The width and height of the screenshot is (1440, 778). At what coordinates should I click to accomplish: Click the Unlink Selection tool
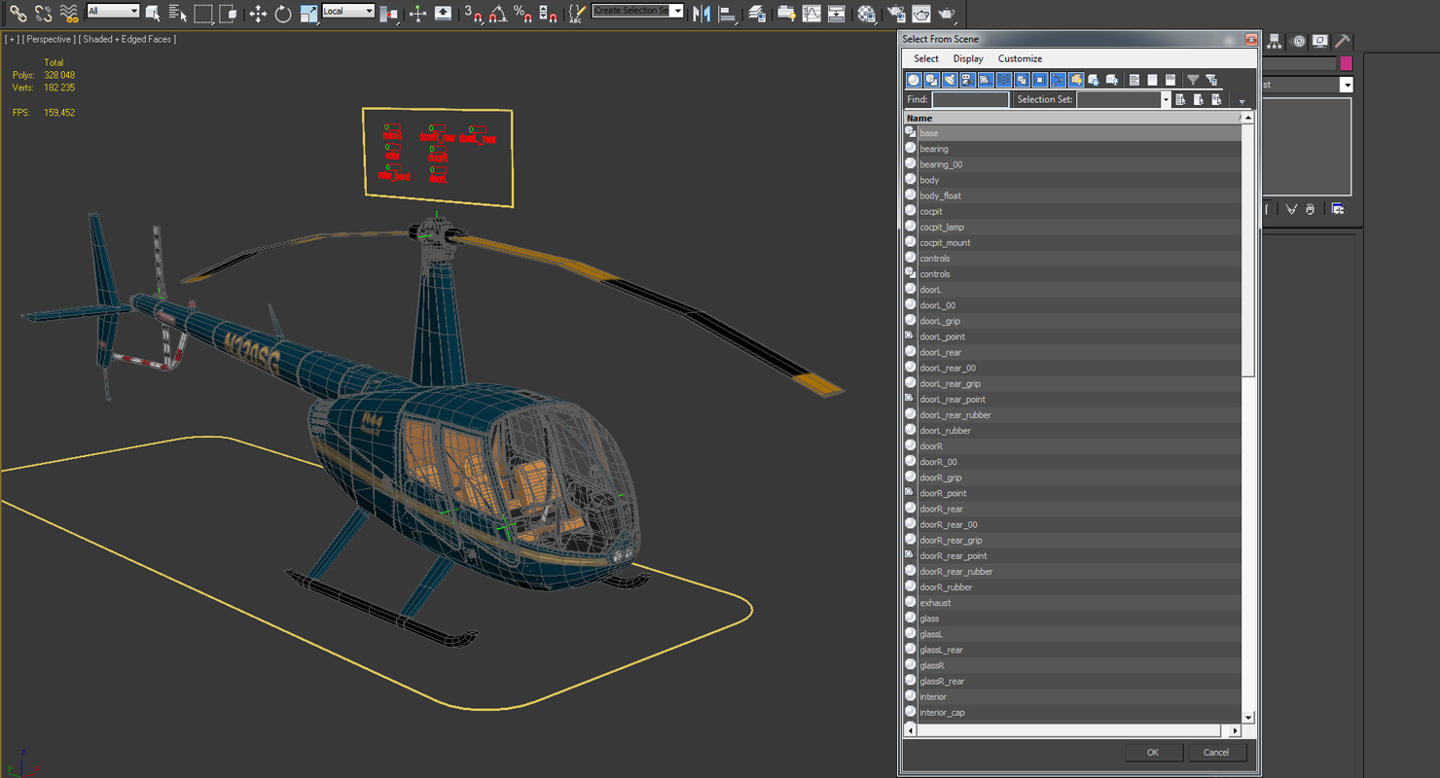[43, 14]
